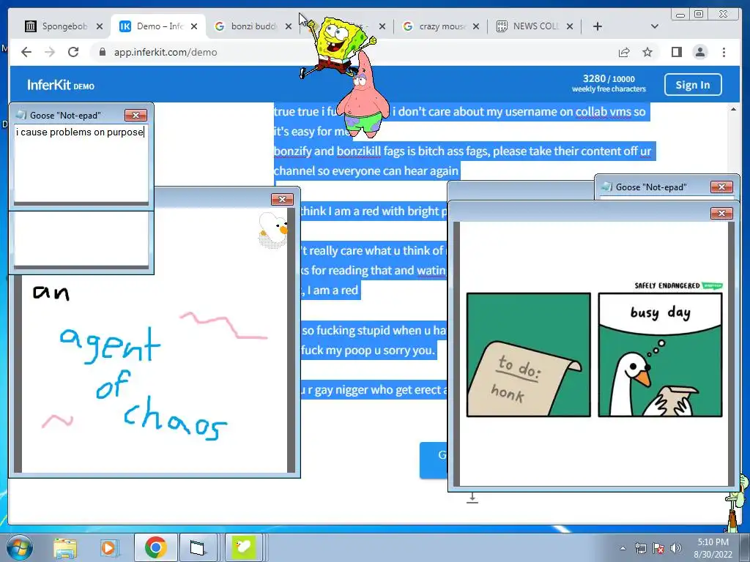Open the Windows Start menu orb
Screen dimensions: 750x562
pos(20,547)
